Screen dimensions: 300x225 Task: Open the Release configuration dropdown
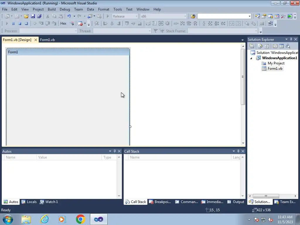(x=137, y=16)
